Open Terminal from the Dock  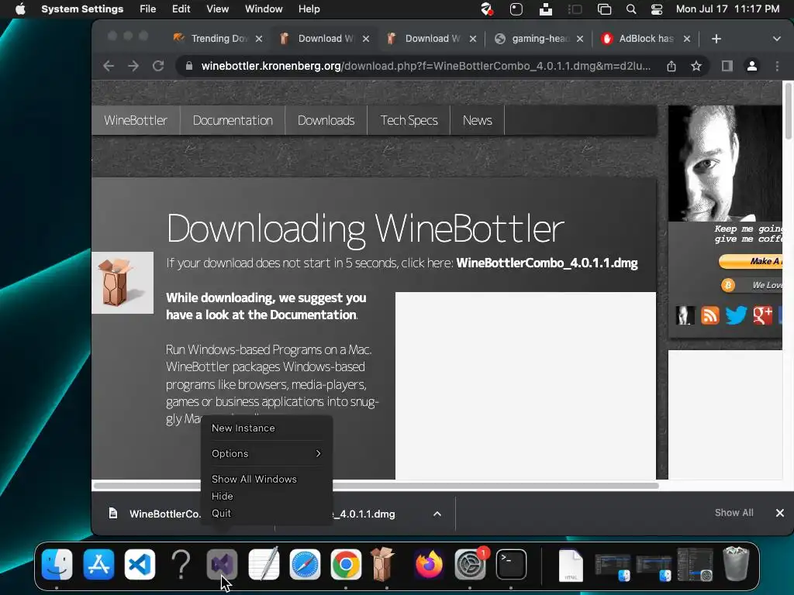click(512, 564)
